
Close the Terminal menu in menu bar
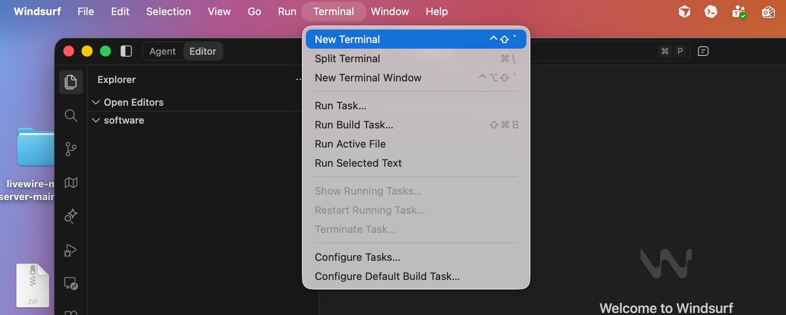[x=333, y=12]
